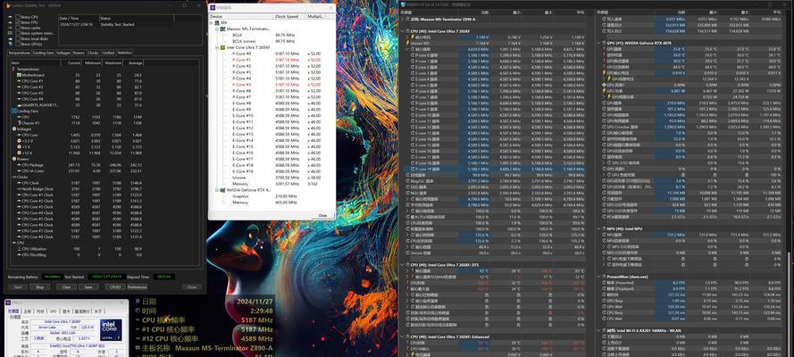
Task: Click the AIDA64 flame icon in title bar
Action: tap(8, 5)
